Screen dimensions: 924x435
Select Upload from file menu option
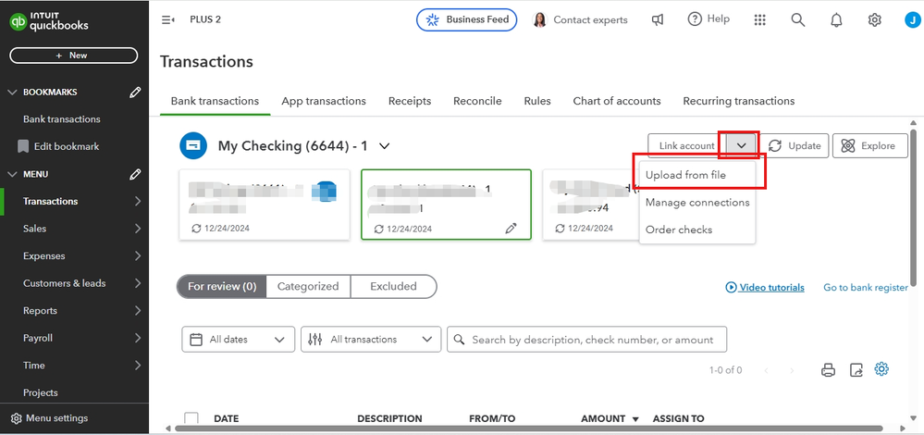(x=685, y=175)
